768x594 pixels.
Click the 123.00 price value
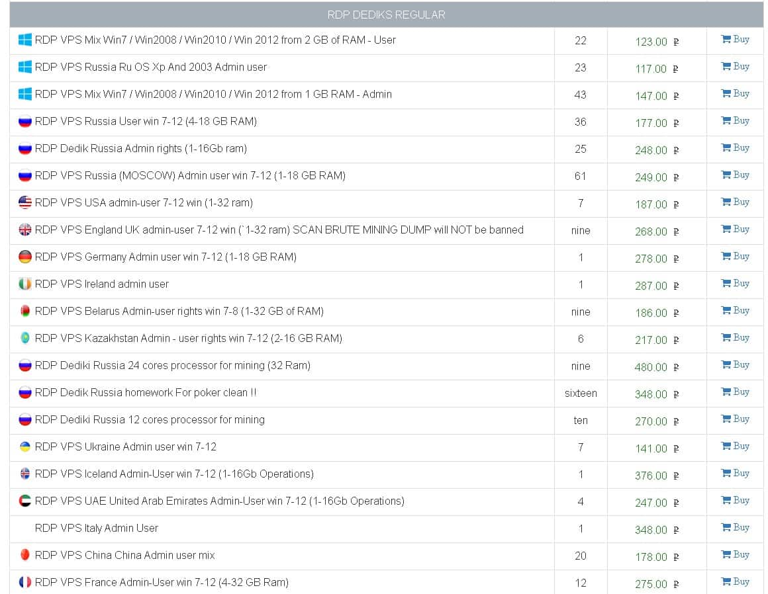[651, 42]
